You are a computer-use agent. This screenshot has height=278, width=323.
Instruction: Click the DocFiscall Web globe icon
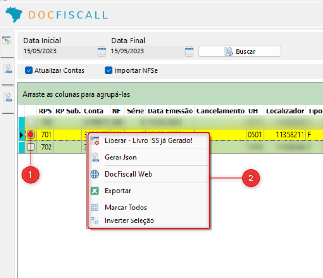[x=95, y=174]
